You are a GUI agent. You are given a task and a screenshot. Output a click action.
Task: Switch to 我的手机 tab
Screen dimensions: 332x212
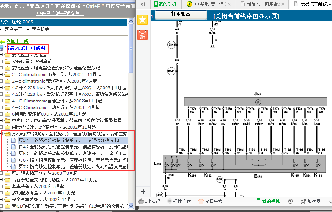pos(165,4)
